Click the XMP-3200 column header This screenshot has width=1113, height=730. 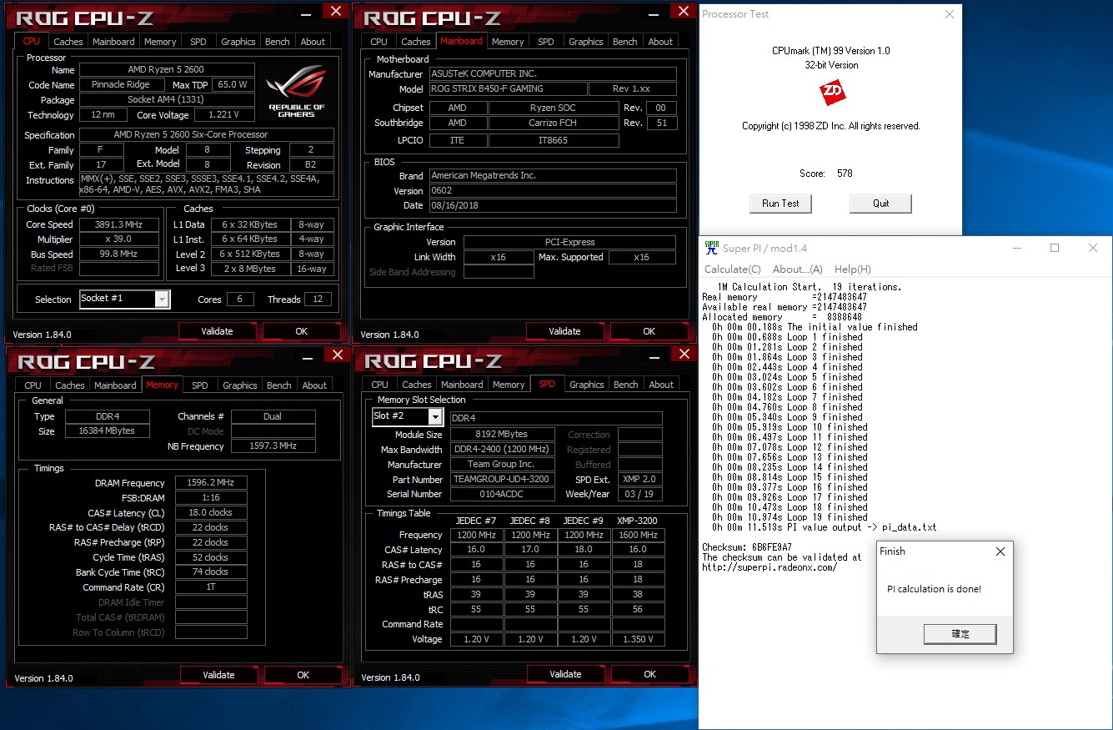click(x=638, y=521)
